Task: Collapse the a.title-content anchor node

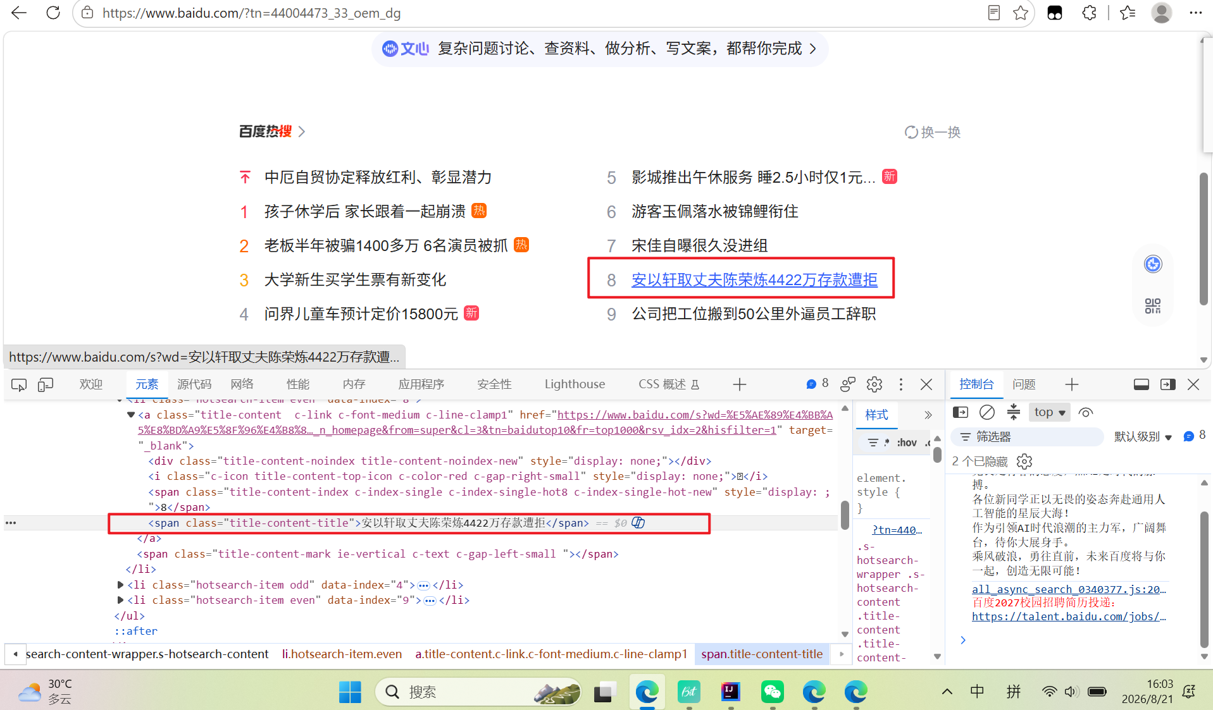Action: 131,415
